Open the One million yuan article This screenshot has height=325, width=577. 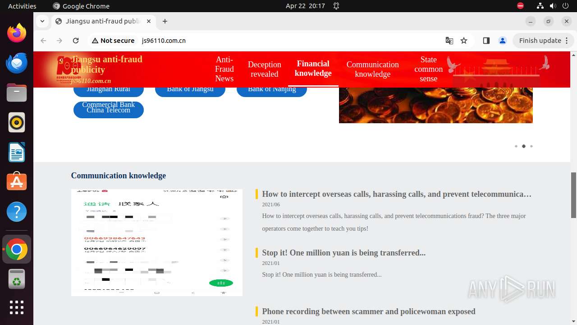coord(344,253)
